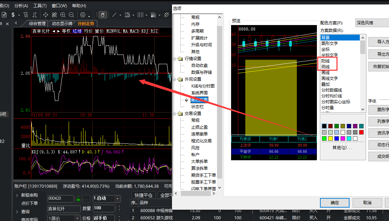Switch indicator to KDJ
The image size is (389, 221).
pyautogui.click(x=145, y=31)
